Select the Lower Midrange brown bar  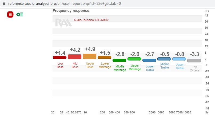(x=104, y=57)
